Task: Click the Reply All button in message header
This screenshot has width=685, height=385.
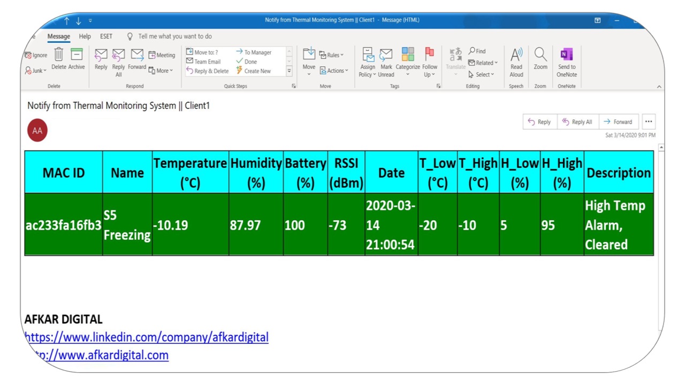Action: click(577, 122)
